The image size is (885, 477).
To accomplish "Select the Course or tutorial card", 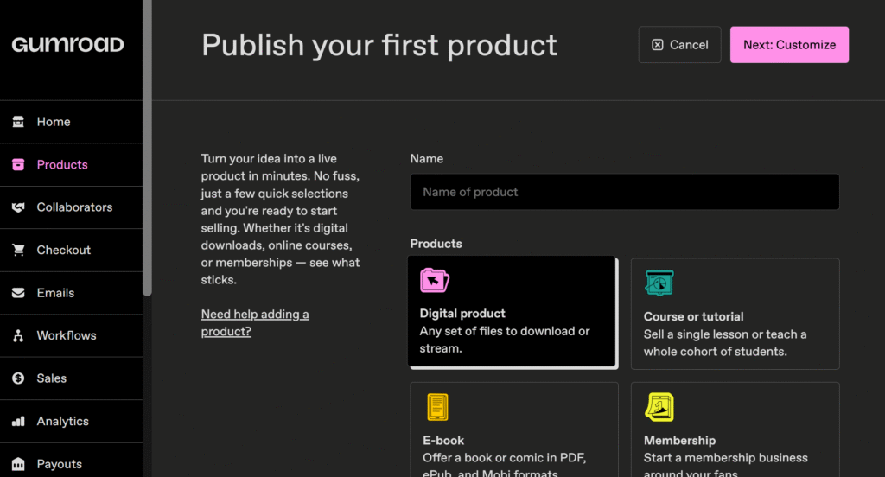I will pos(735,314).
